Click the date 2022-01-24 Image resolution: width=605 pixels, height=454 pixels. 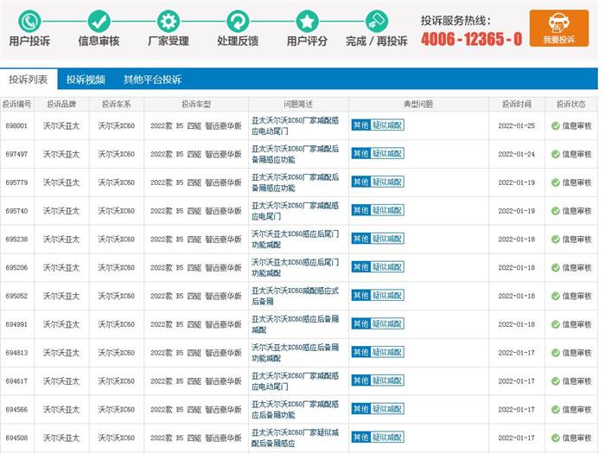517,155
